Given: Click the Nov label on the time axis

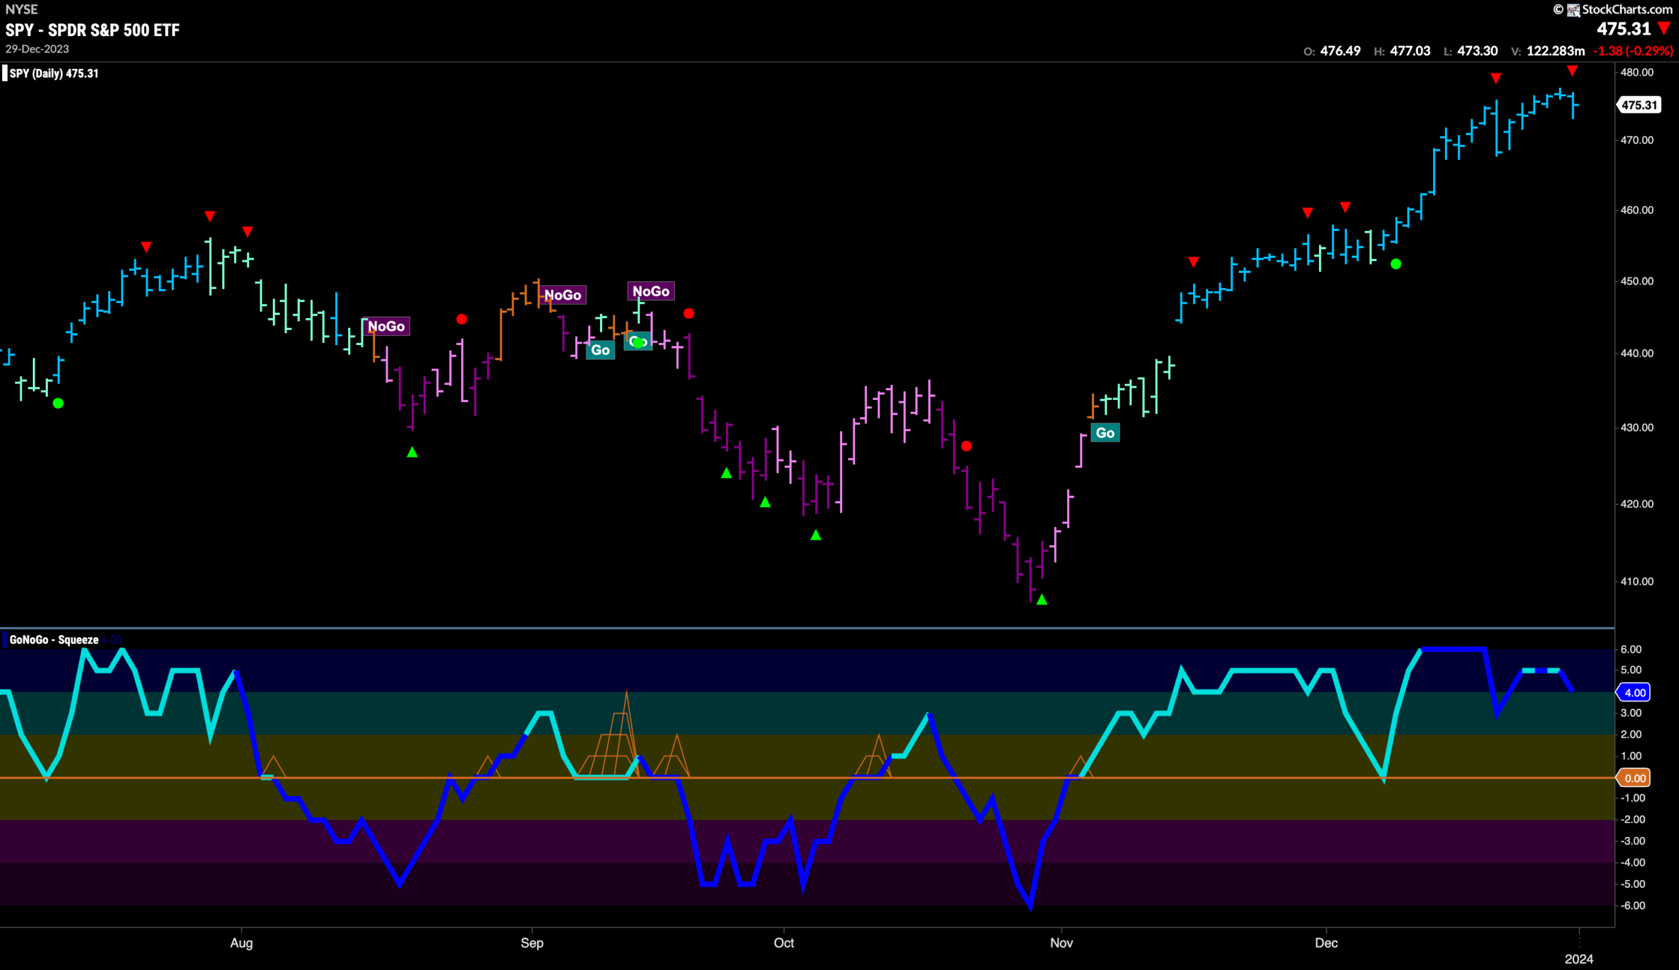Looking at the screenshot, I should point(1062,942).
